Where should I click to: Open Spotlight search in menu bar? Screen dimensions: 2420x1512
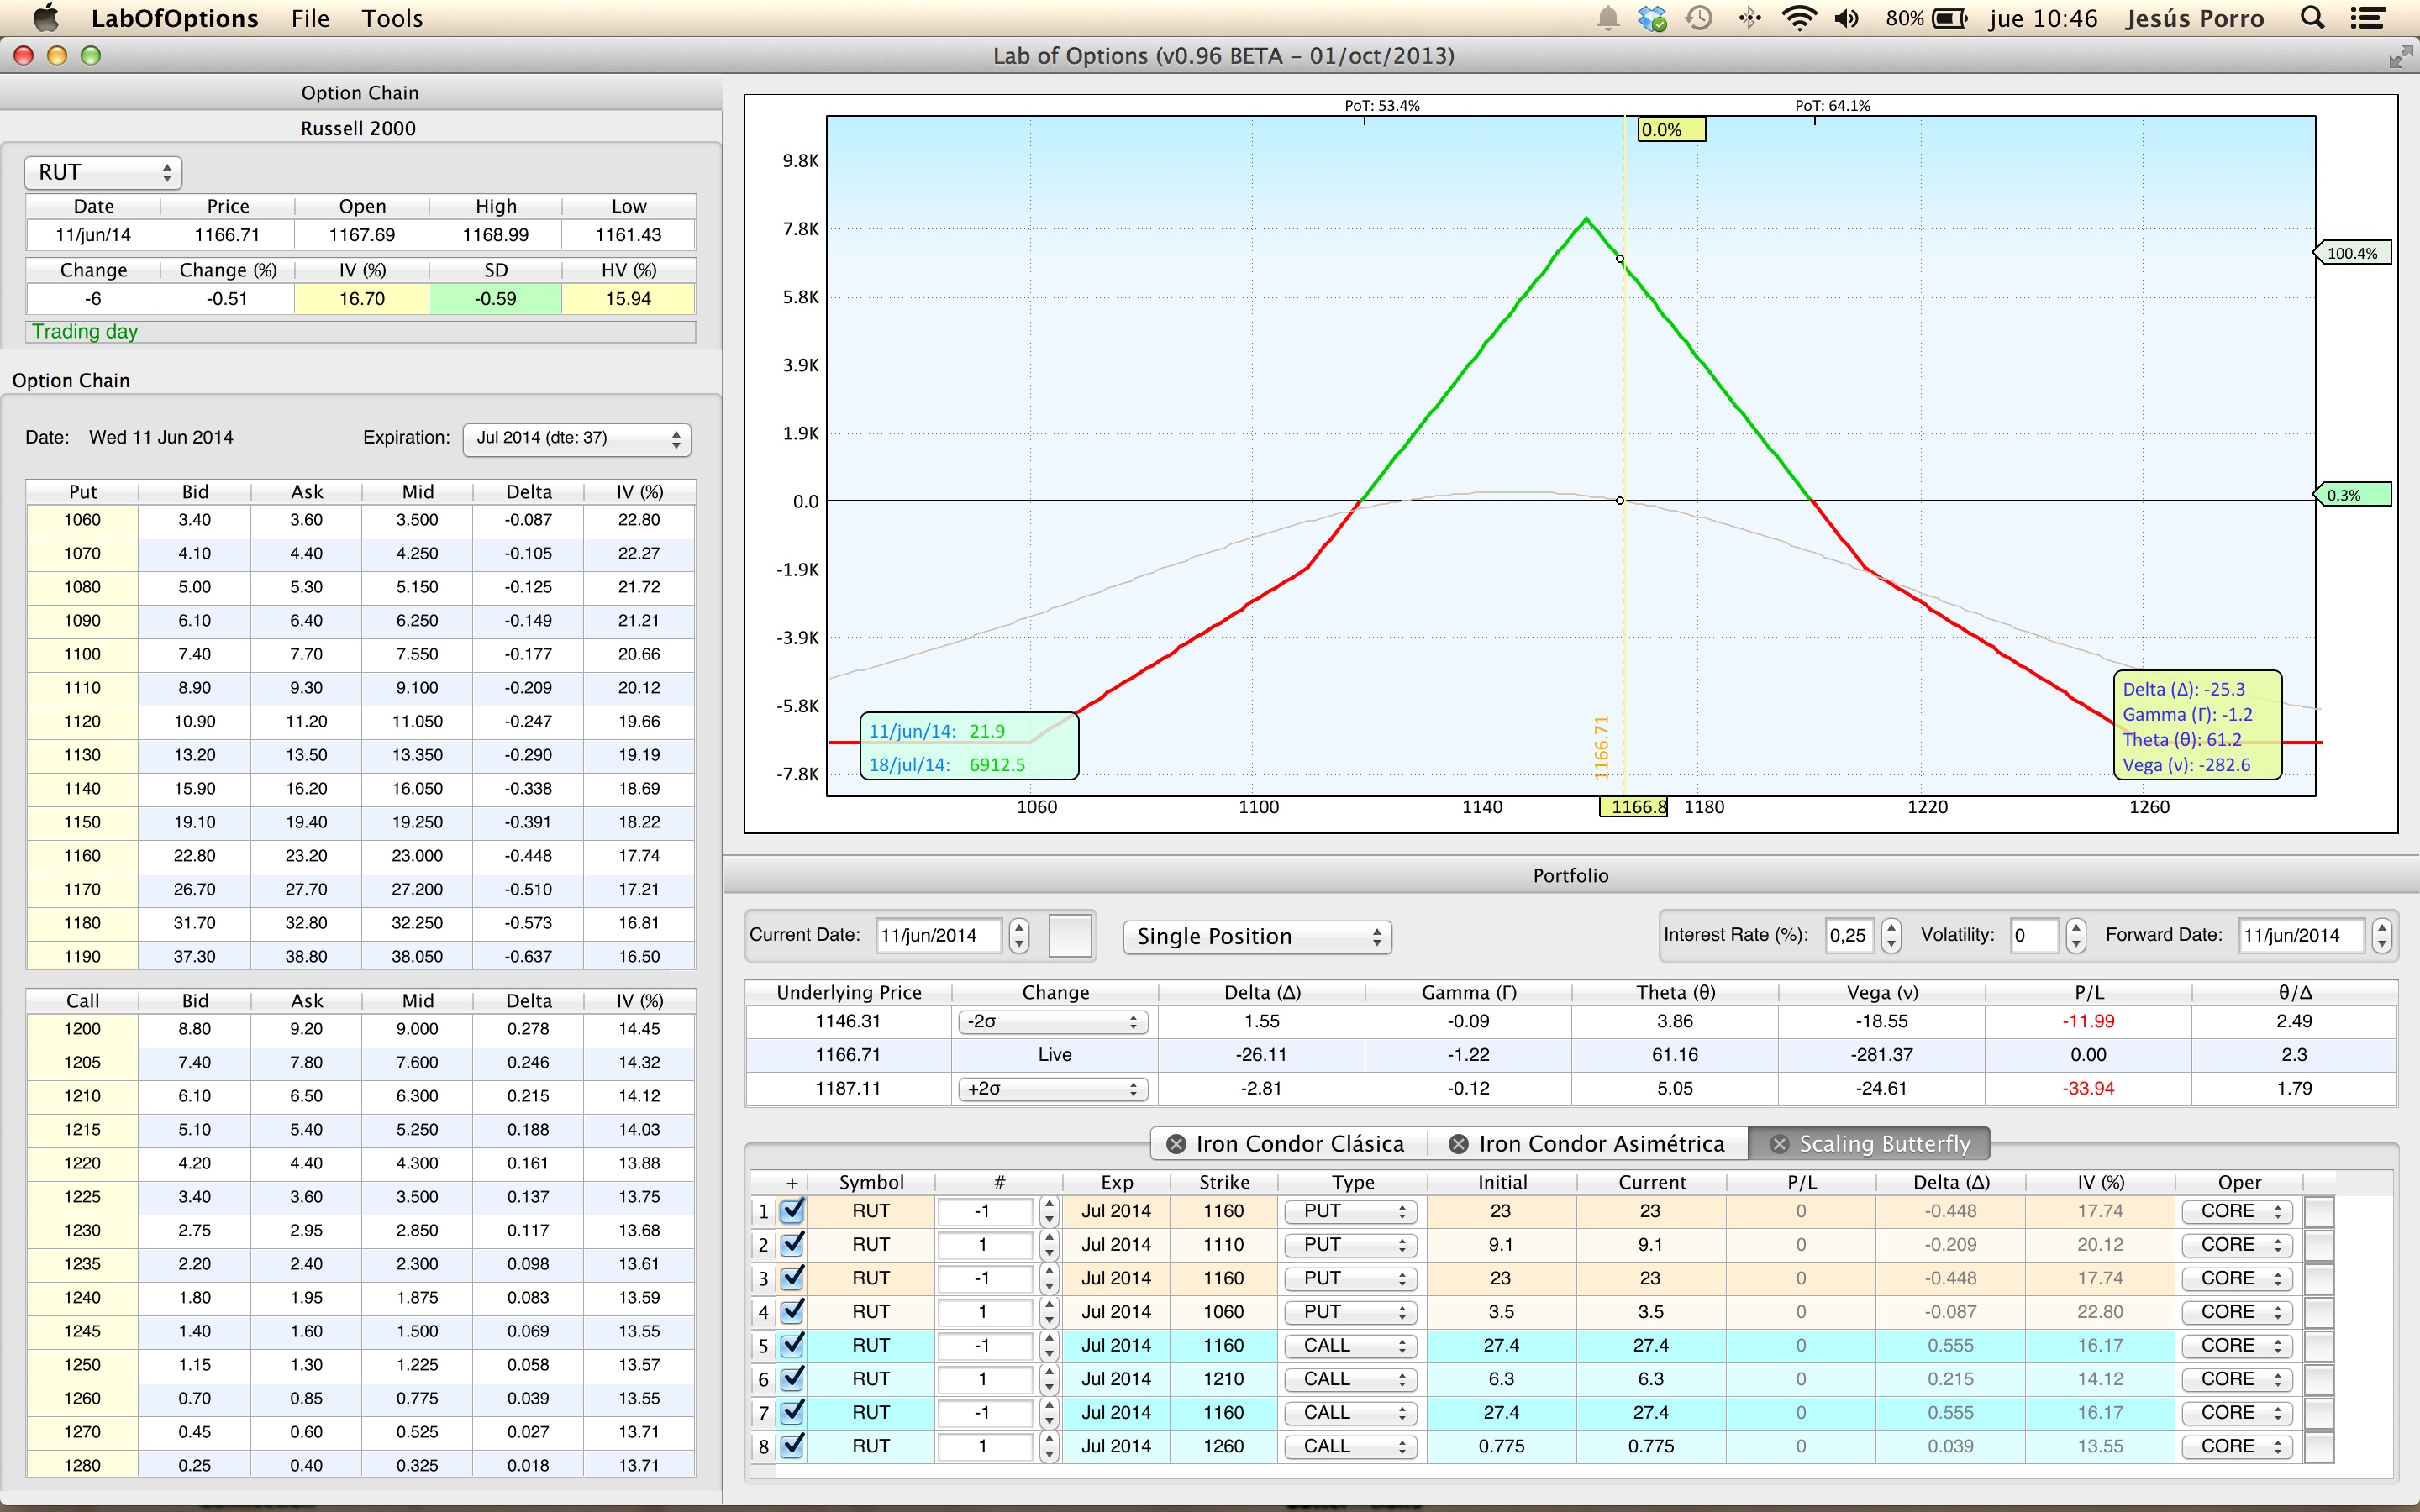click(x=2312, y=18)
